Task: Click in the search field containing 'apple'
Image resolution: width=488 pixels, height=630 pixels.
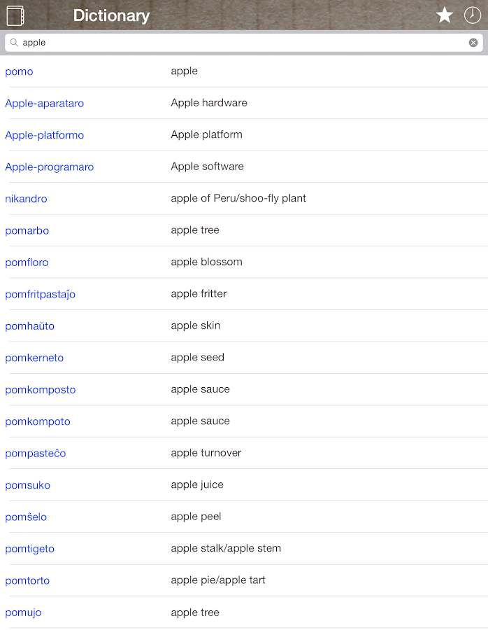Action: 238,43
